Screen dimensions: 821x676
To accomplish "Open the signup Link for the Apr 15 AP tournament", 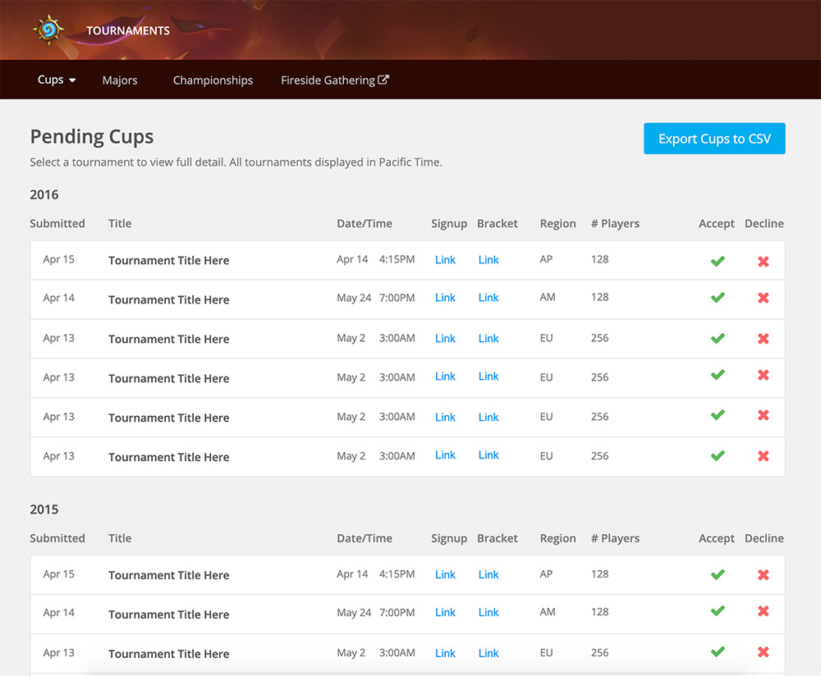I will [x=445, y=259].
